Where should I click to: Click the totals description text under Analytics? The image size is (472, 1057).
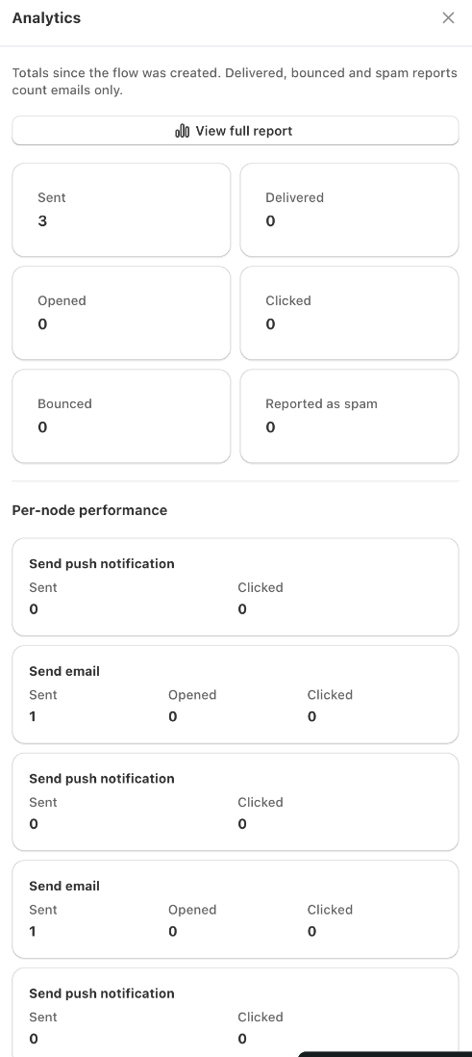(235, 82)
